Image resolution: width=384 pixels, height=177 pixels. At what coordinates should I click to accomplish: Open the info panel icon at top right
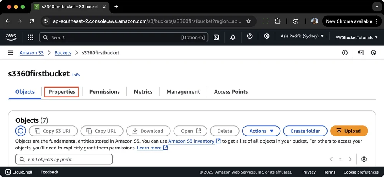click(345, 53)
